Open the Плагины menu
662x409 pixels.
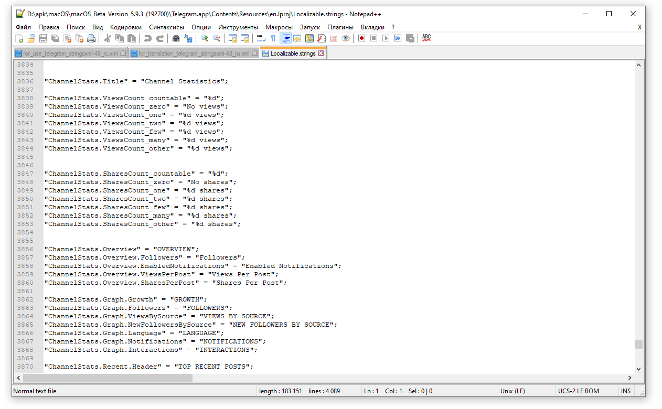tap(340, 27)
